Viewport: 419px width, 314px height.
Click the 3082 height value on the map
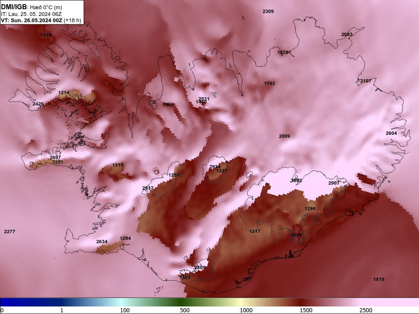tap(296, 180)
